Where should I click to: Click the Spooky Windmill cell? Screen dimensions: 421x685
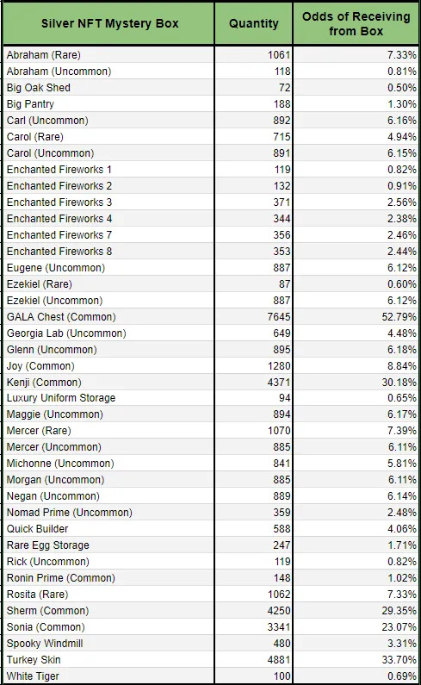[108, 644]
